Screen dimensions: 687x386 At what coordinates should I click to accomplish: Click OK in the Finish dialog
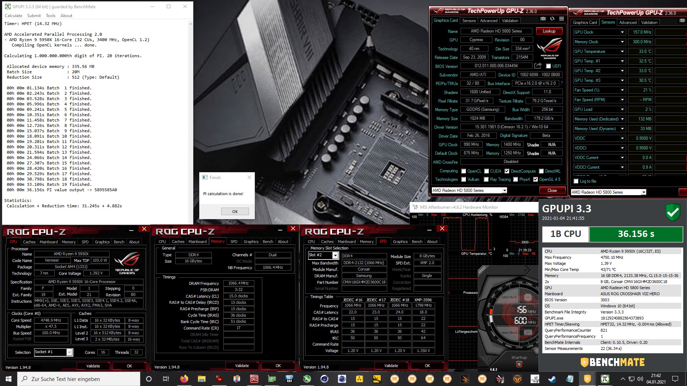pyautogui.click(x=235, y=212)
